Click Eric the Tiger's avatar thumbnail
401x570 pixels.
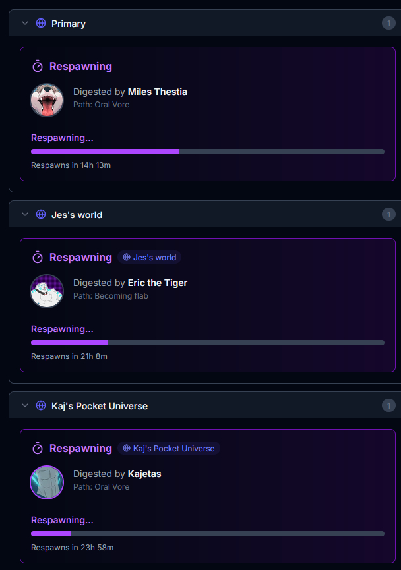[x=47, y=291]
